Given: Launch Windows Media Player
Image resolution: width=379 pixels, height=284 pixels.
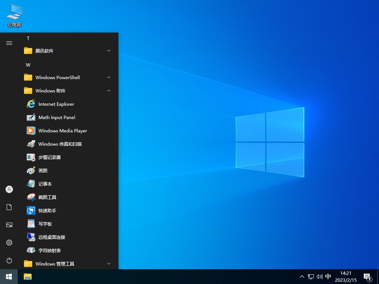Looking at the screenshot, I should pos(63,131).
